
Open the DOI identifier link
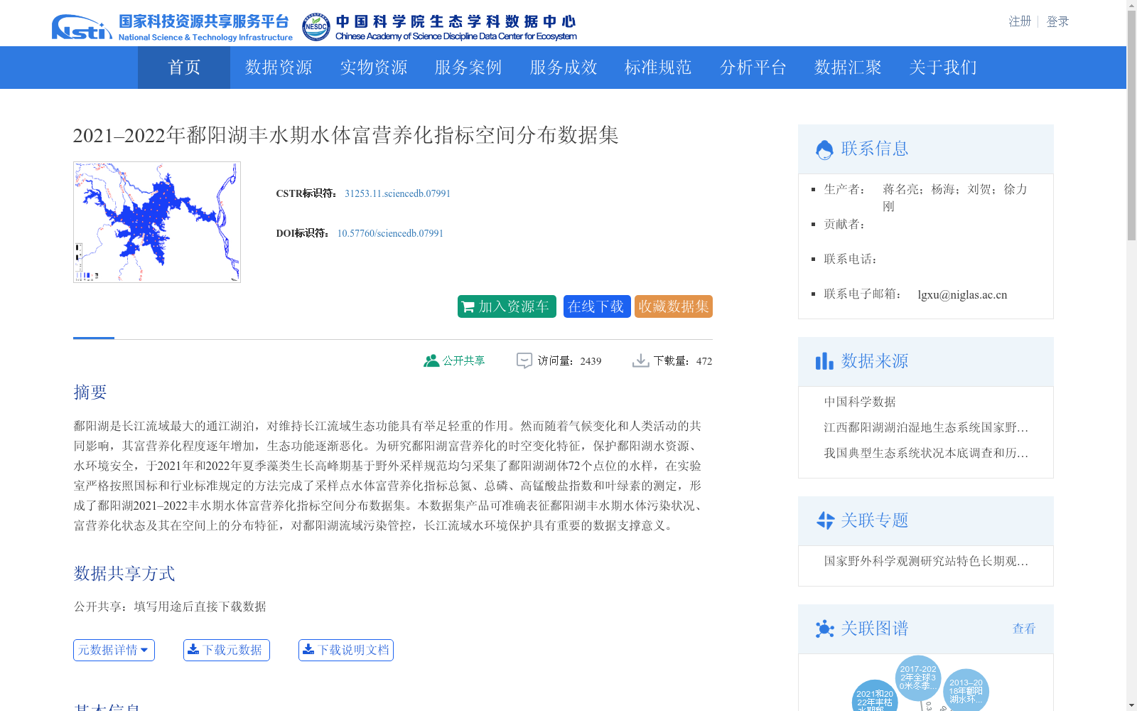pos(390,233)
